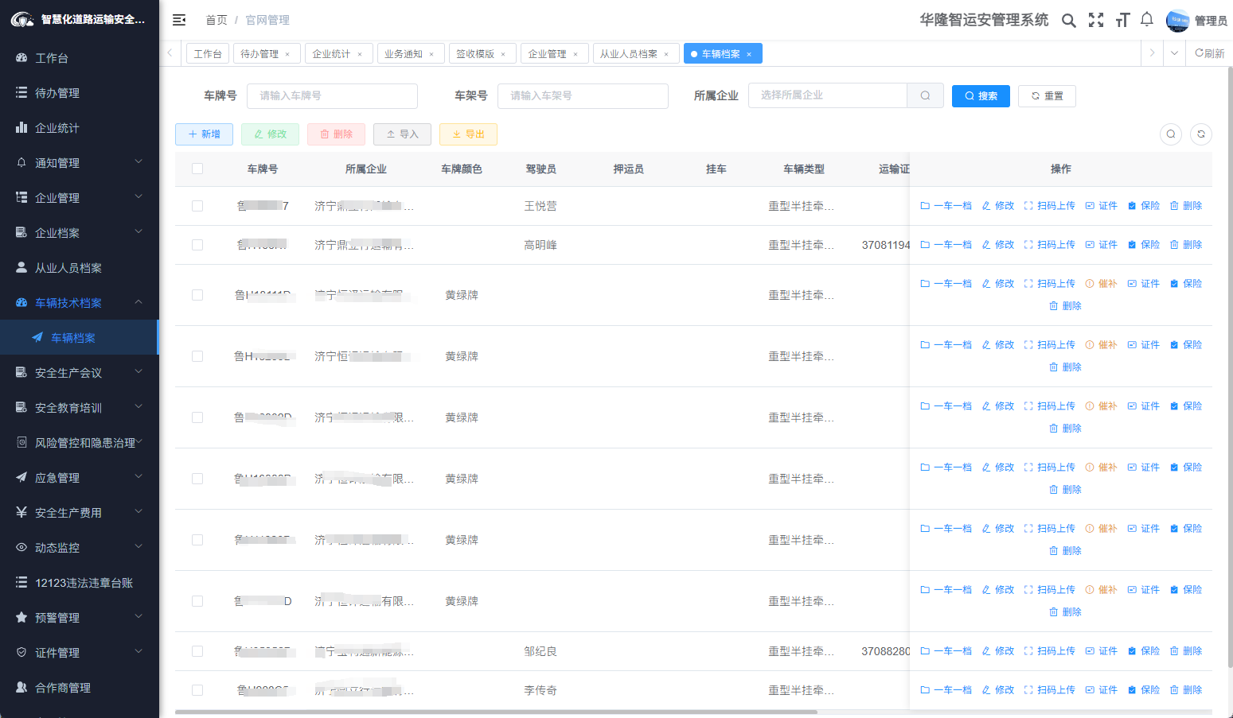Close the 车辆档案 tab with its x
1233x718 pixels.
pos(749,54)
